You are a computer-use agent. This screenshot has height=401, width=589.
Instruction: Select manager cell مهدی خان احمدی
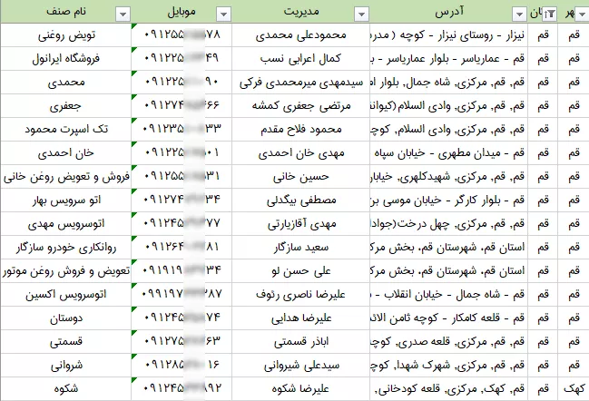click(x=300, y=153)
